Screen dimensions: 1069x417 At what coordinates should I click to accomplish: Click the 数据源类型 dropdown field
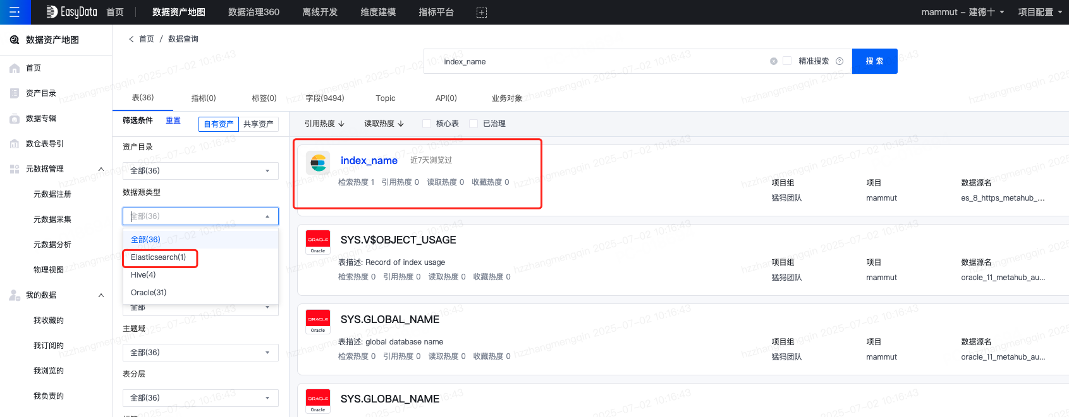(200, 216)
